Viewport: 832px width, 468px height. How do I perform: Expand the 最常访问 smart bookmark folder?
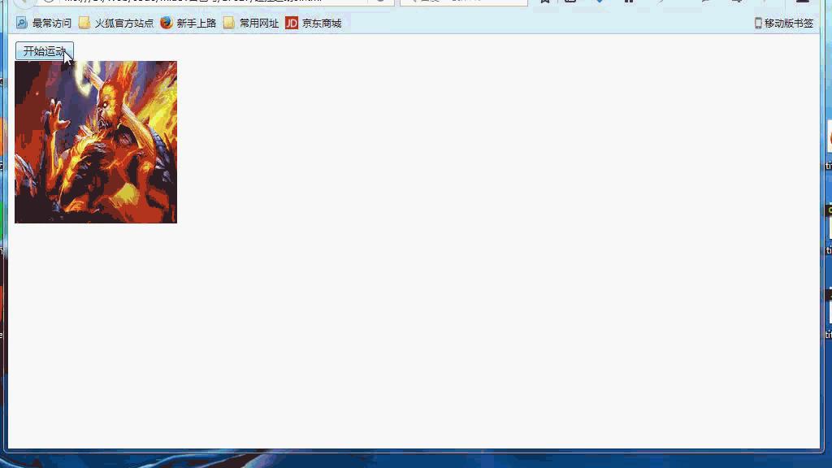click(x=50, y=23)
